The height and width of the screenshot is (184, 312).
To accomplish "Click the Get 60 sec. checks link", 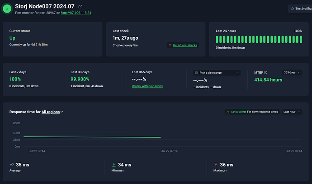I will 185,45.
